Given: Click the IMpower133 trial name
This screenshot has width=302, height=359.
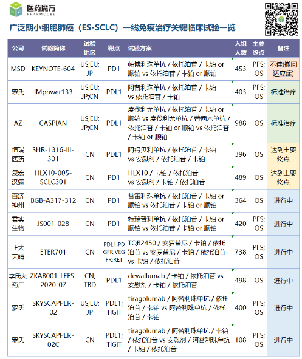Looking at the screenshot, I should (53, 92).
